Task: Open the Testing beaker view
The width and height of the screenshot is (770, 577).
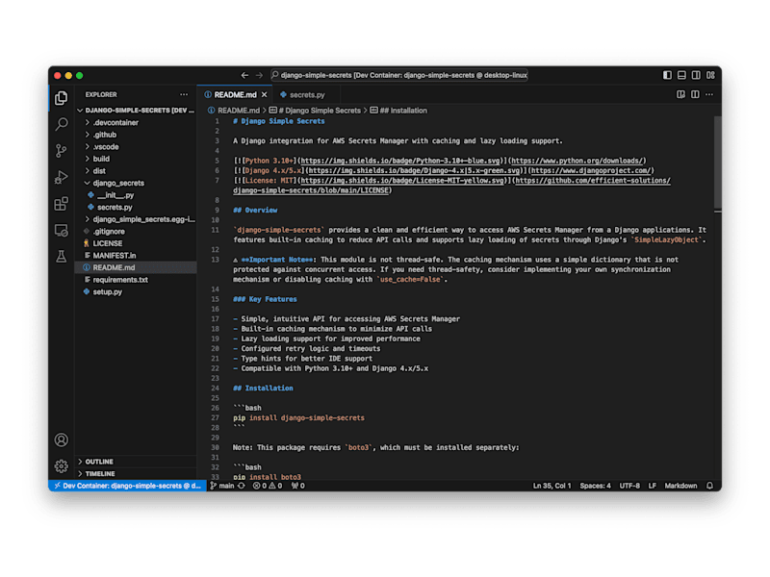Action: click(62, 256)
